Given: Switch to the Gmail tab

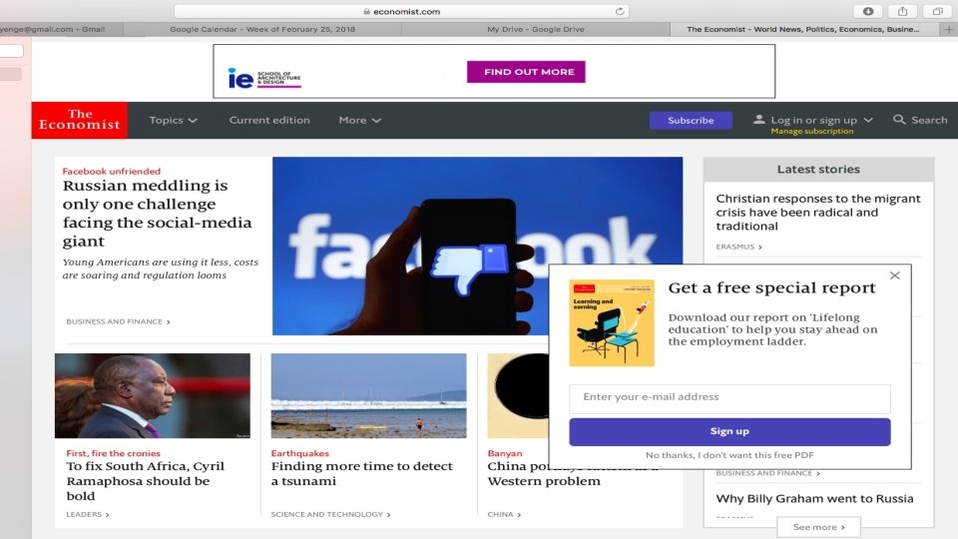Looking at the screenshot, I should (x=61, y=29).
